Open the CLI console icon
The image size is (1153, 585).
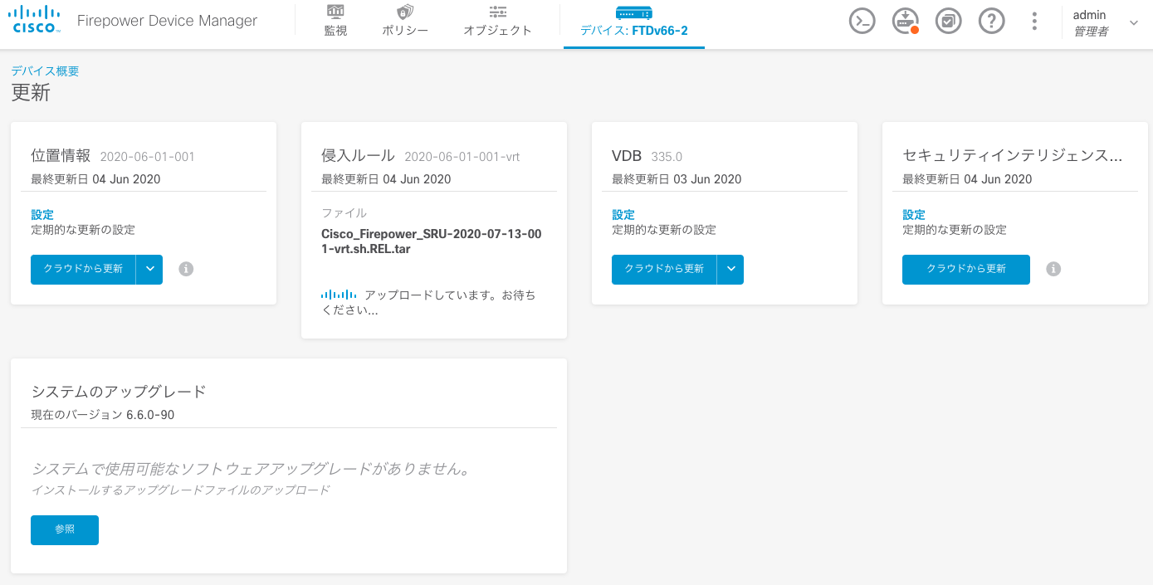862,22
